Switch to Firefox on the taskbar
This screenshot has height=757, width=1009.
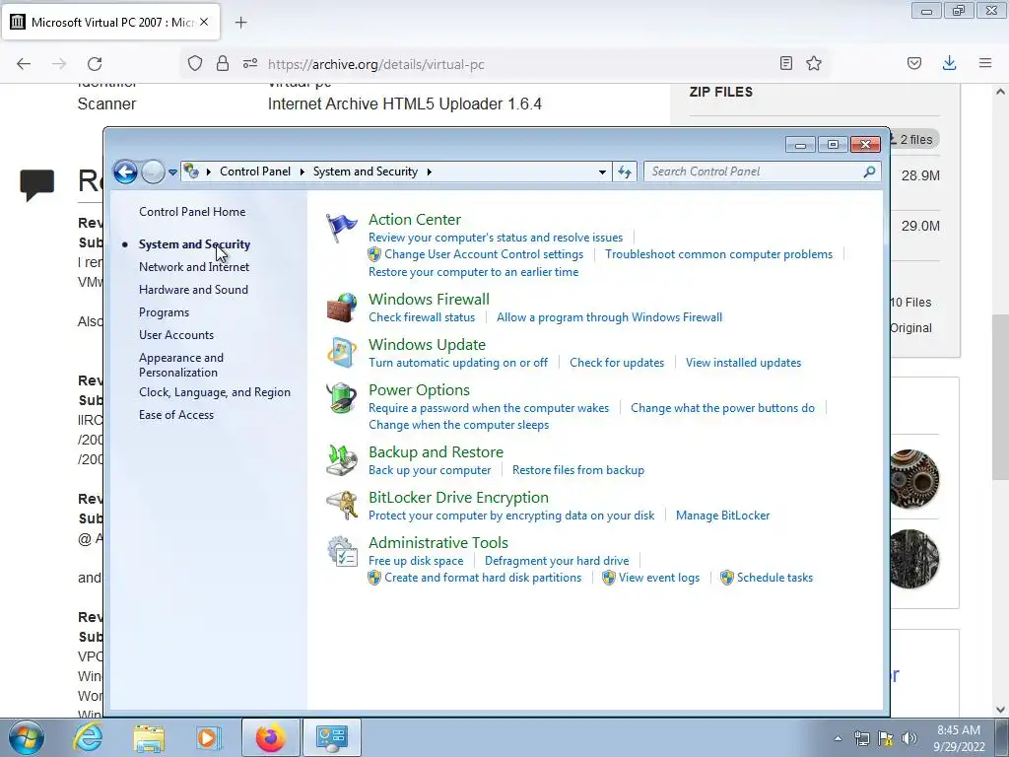coord(271,737)
